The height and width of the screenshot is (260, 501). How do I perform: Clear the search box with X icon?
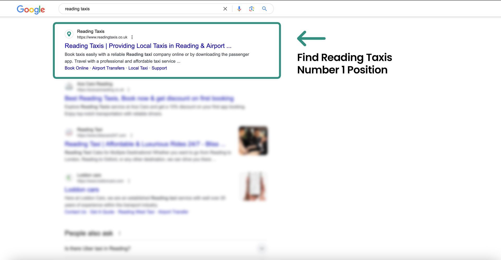click(225, 9)
